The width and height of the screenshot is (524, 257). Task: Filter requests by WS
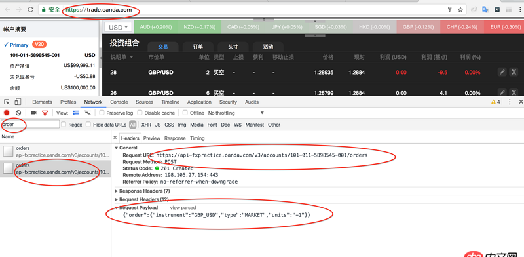[x=238, y=125]
